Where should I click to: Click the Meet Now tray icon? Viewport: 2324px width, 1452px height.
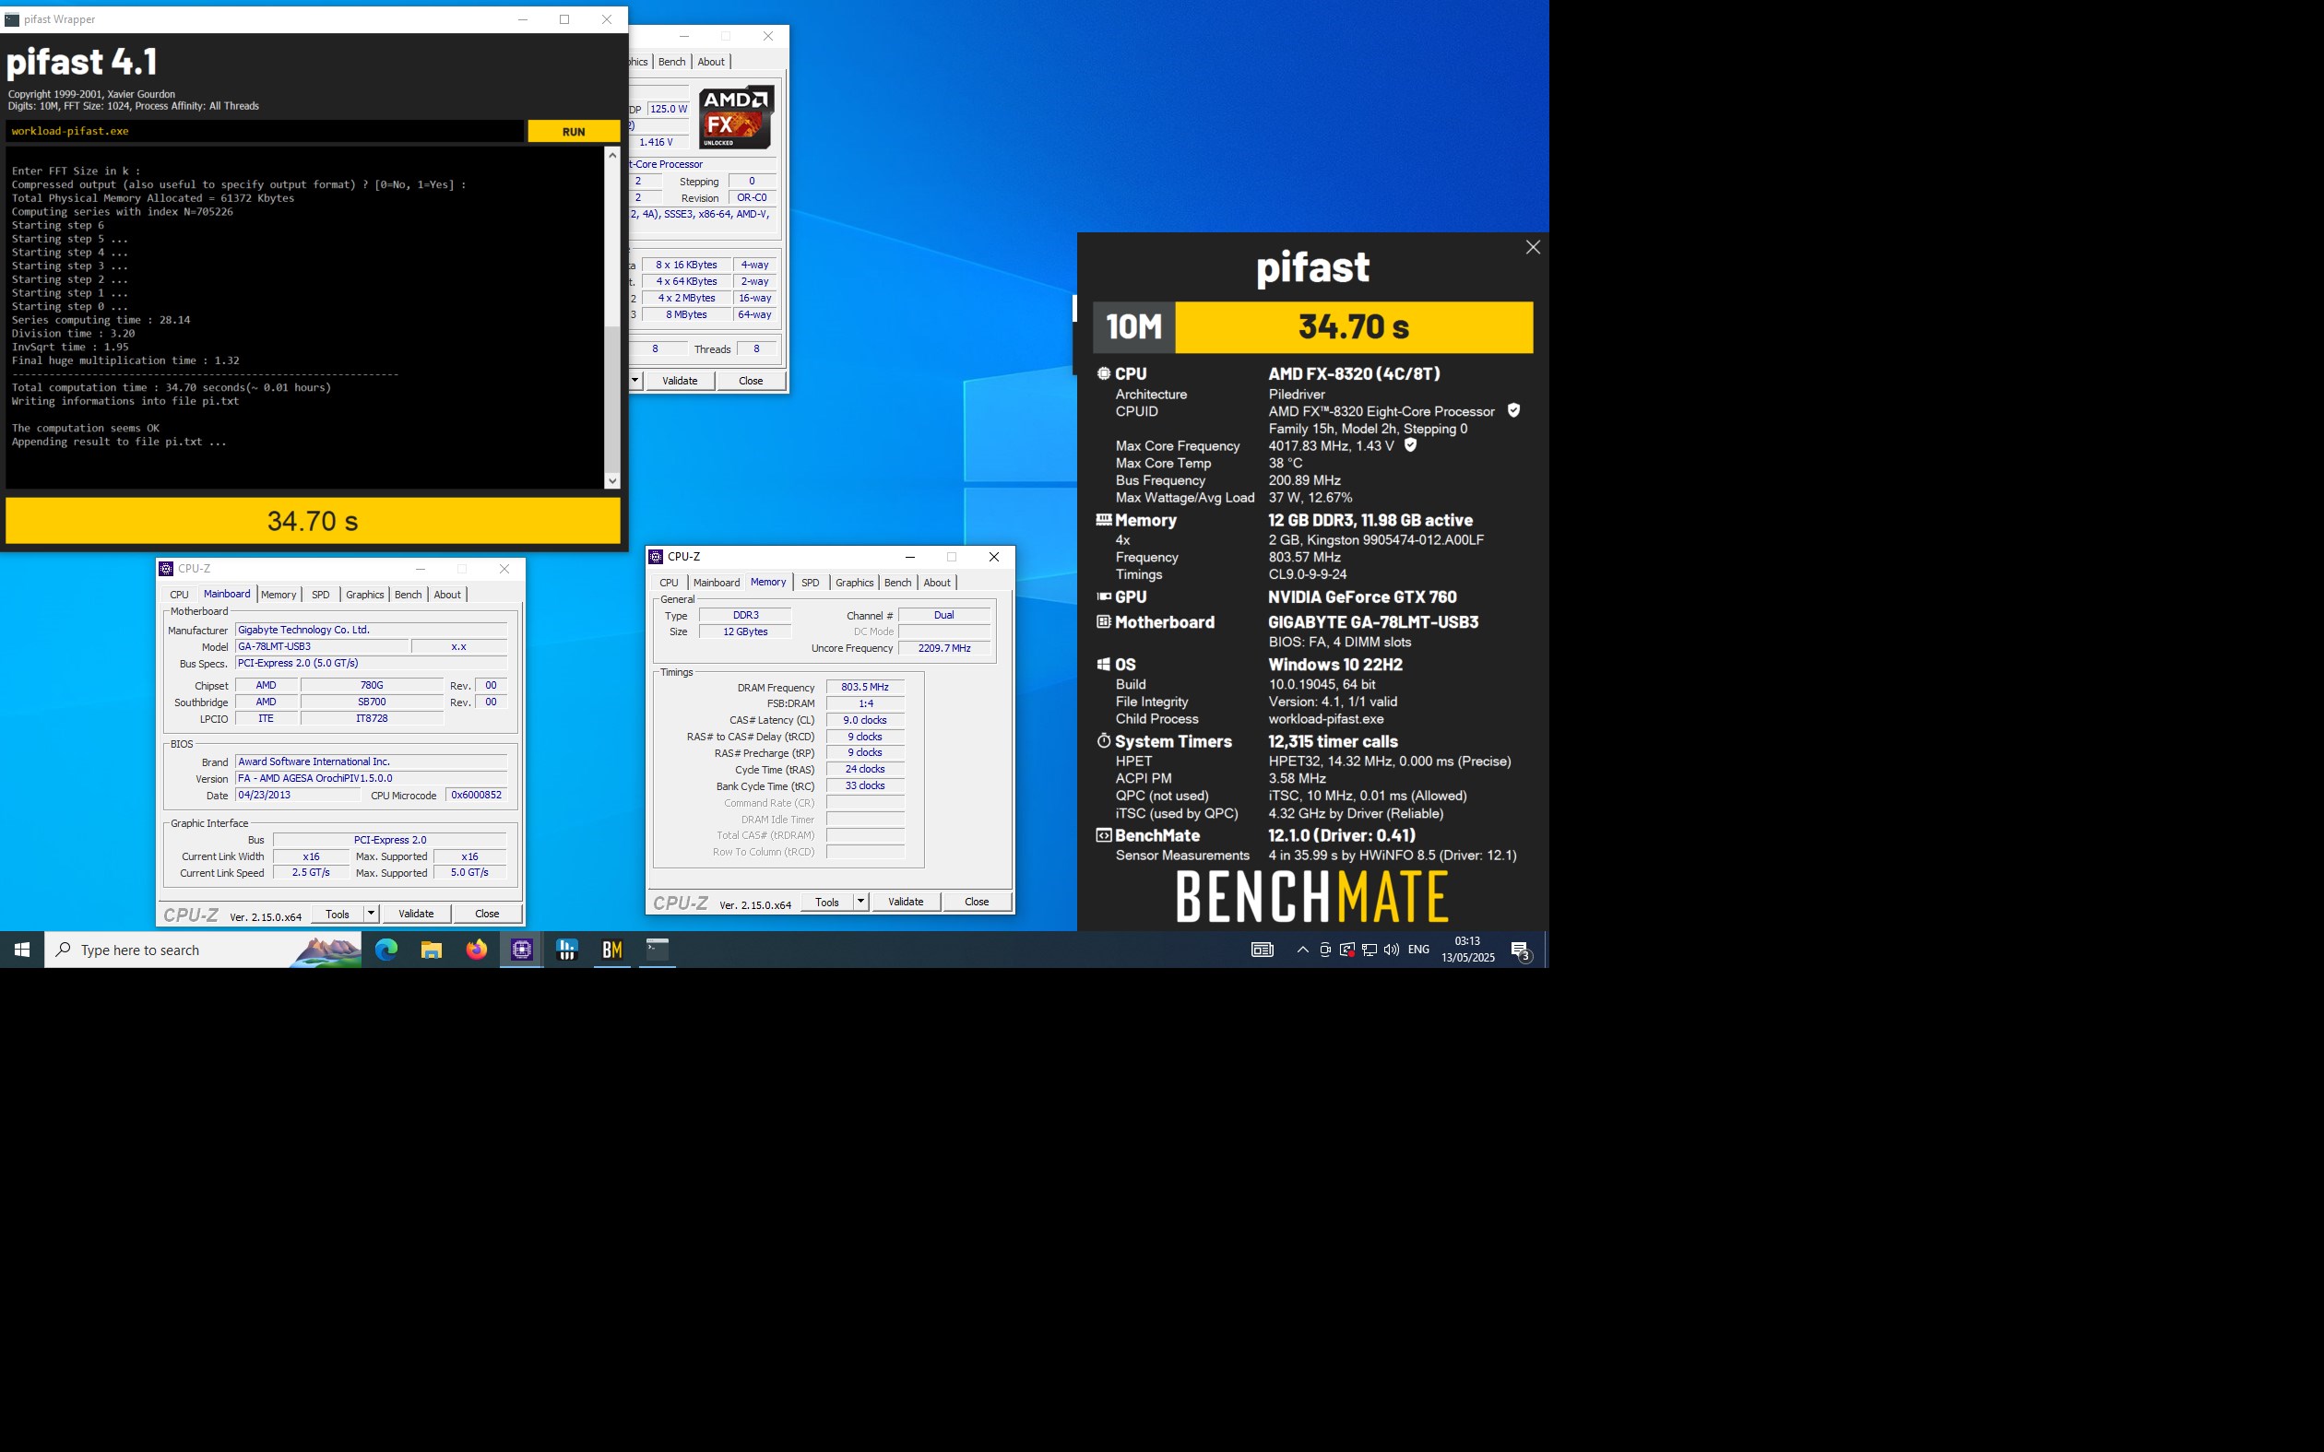[x=1325, y=950]
